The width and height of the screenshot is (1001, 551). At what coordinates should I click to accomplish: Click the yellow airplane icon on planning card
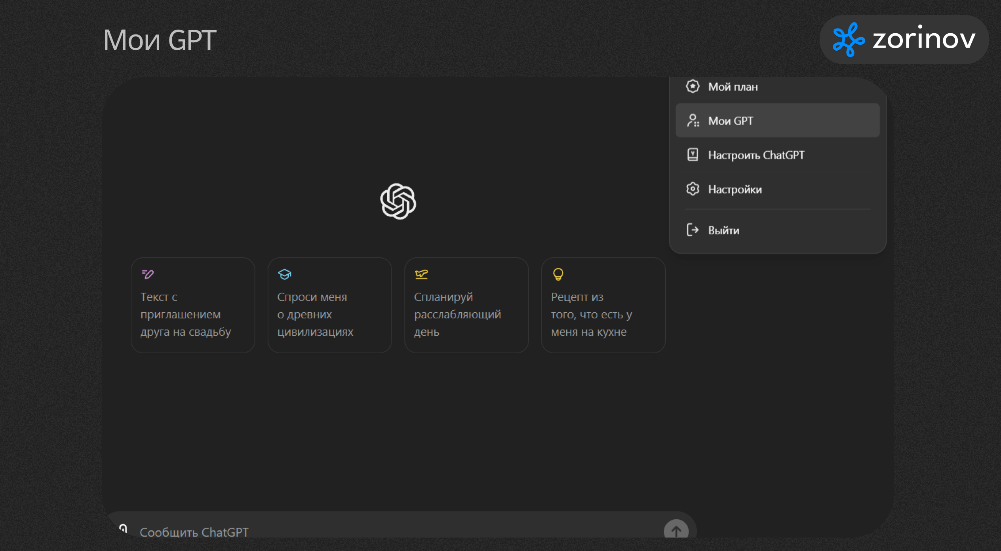421,274
